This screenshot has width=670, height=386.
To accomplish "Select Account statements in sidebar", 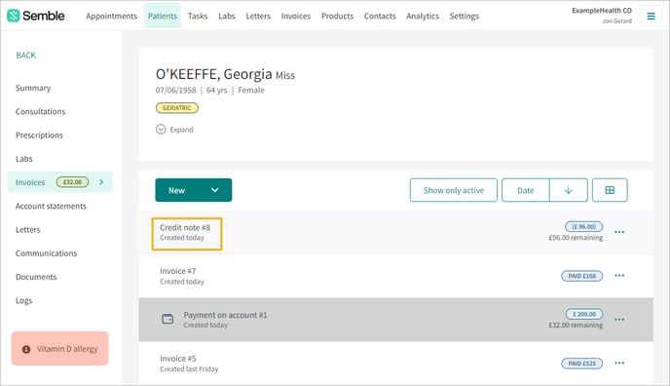I will click(51, 206).
